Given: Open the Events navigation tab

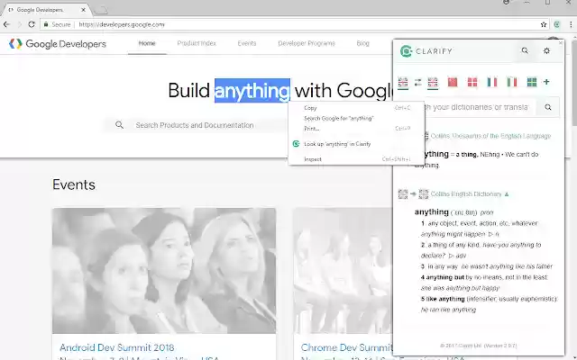Looking at the screenshot, I should point(246,43).
